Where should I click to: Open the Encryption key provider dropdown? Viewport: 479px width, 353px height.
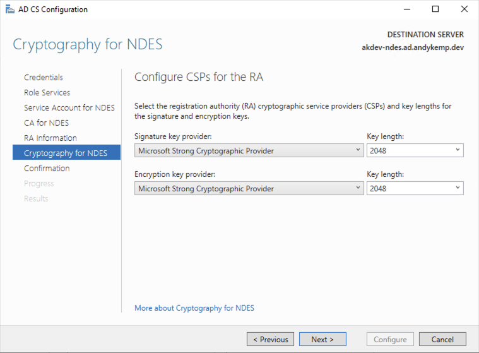249,188
